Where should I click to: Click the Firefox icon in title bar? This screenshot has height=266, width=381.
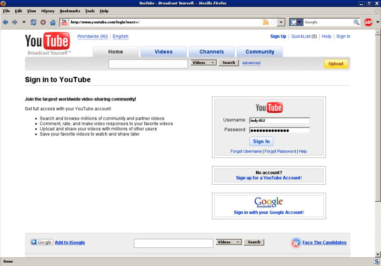tap(3, 3)
